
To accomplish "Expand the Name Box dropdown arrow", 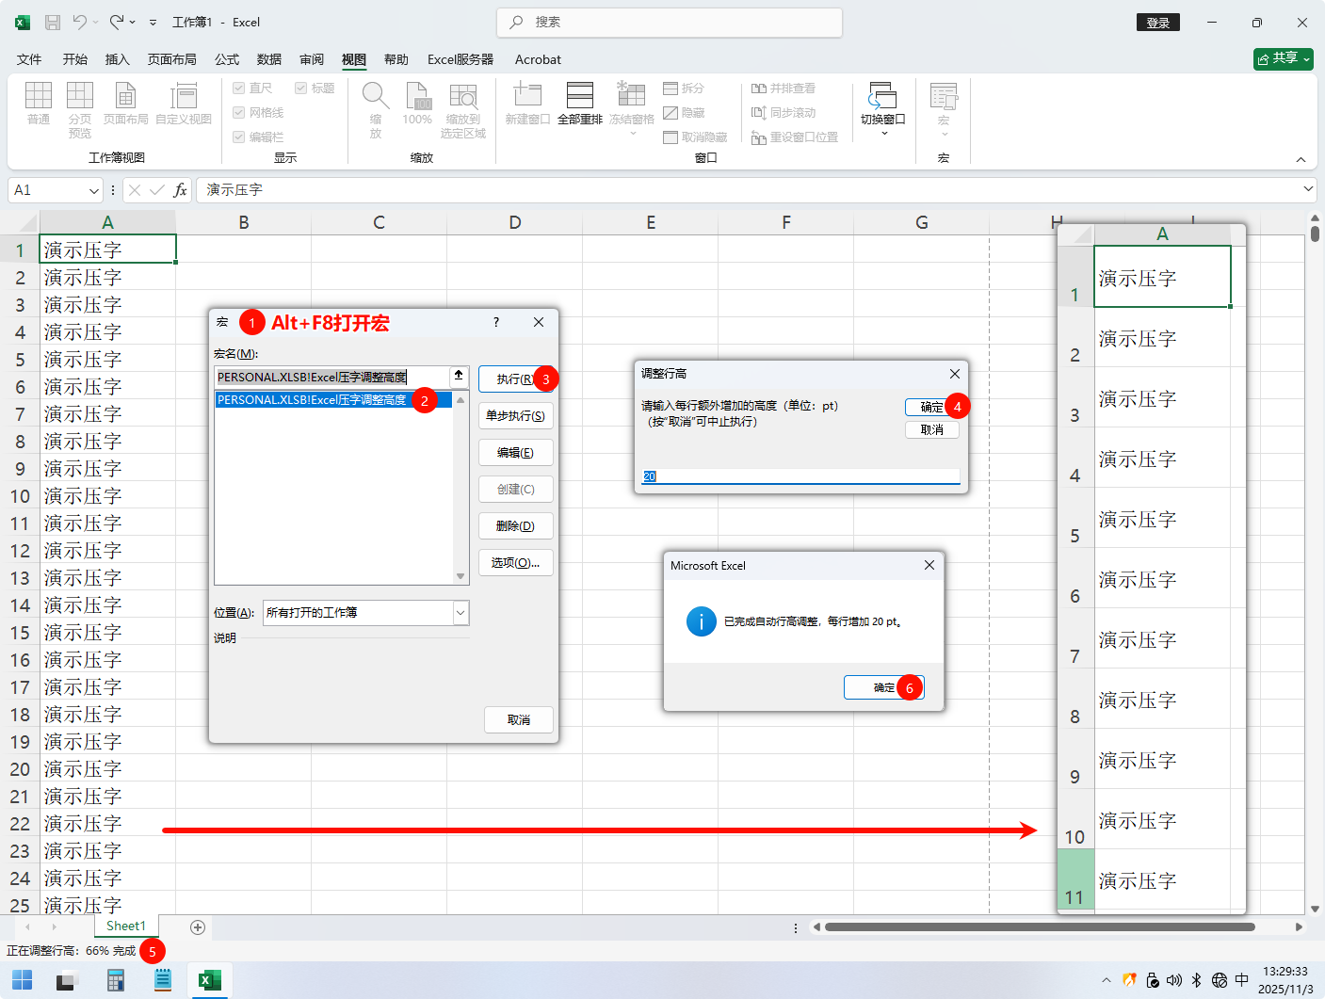I will point(93,190).
